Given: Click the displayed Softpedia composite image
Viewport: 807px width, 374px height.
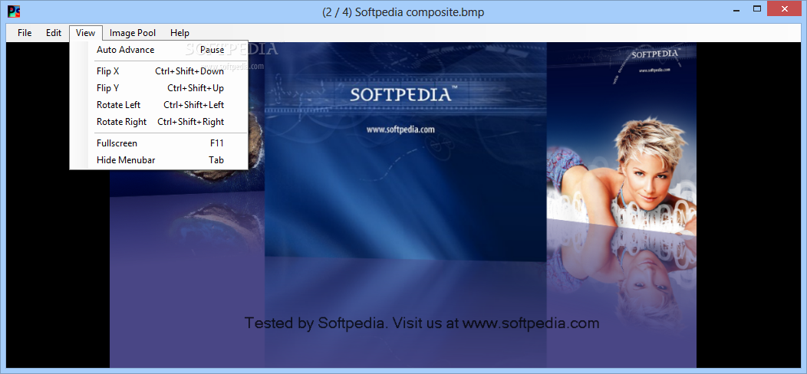Looking at the screenshot, I should (x=403, y=205).
